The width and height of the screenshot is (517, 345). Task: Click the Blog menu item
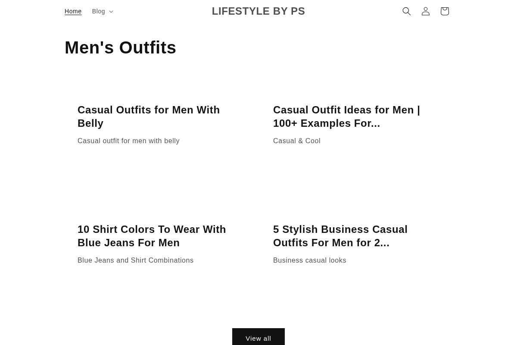(98, 11)
